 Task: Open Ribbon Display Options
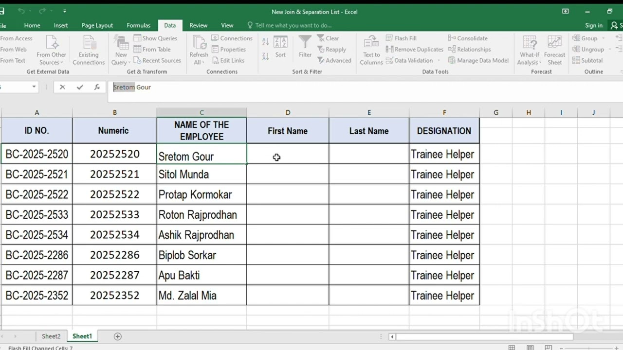click(565, 11)
